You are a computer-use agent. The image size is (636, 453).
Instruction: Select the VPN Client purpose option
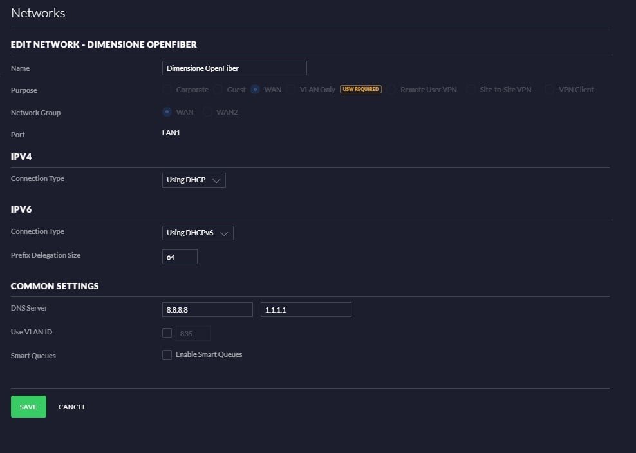549,90
